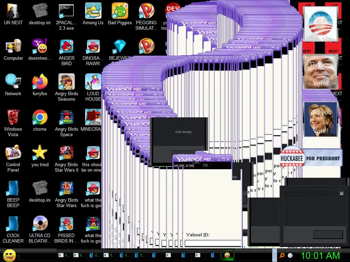The image size is (350, 262).
Task: Open the Windows Vista recycle bin icon
Action: tap(13, 122)
